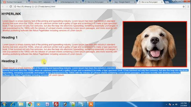Open a new tab with the new-tab button
The height and width of the screenshot is (107, 191).
[x=167, y=2]
